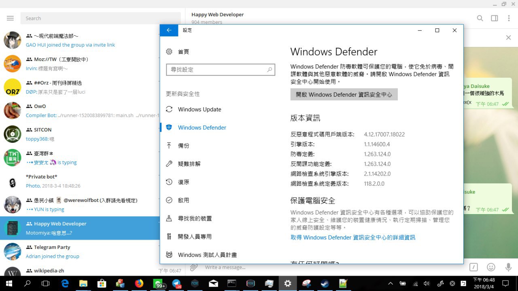Click search icon in Telegram chat header

480,18
